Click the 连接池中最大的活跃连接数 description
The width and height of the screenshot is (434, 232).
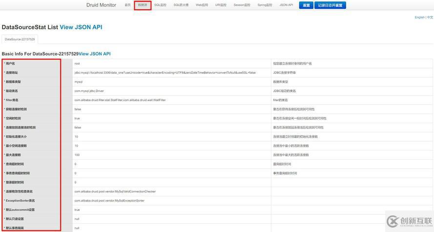[x=291, y=155]
